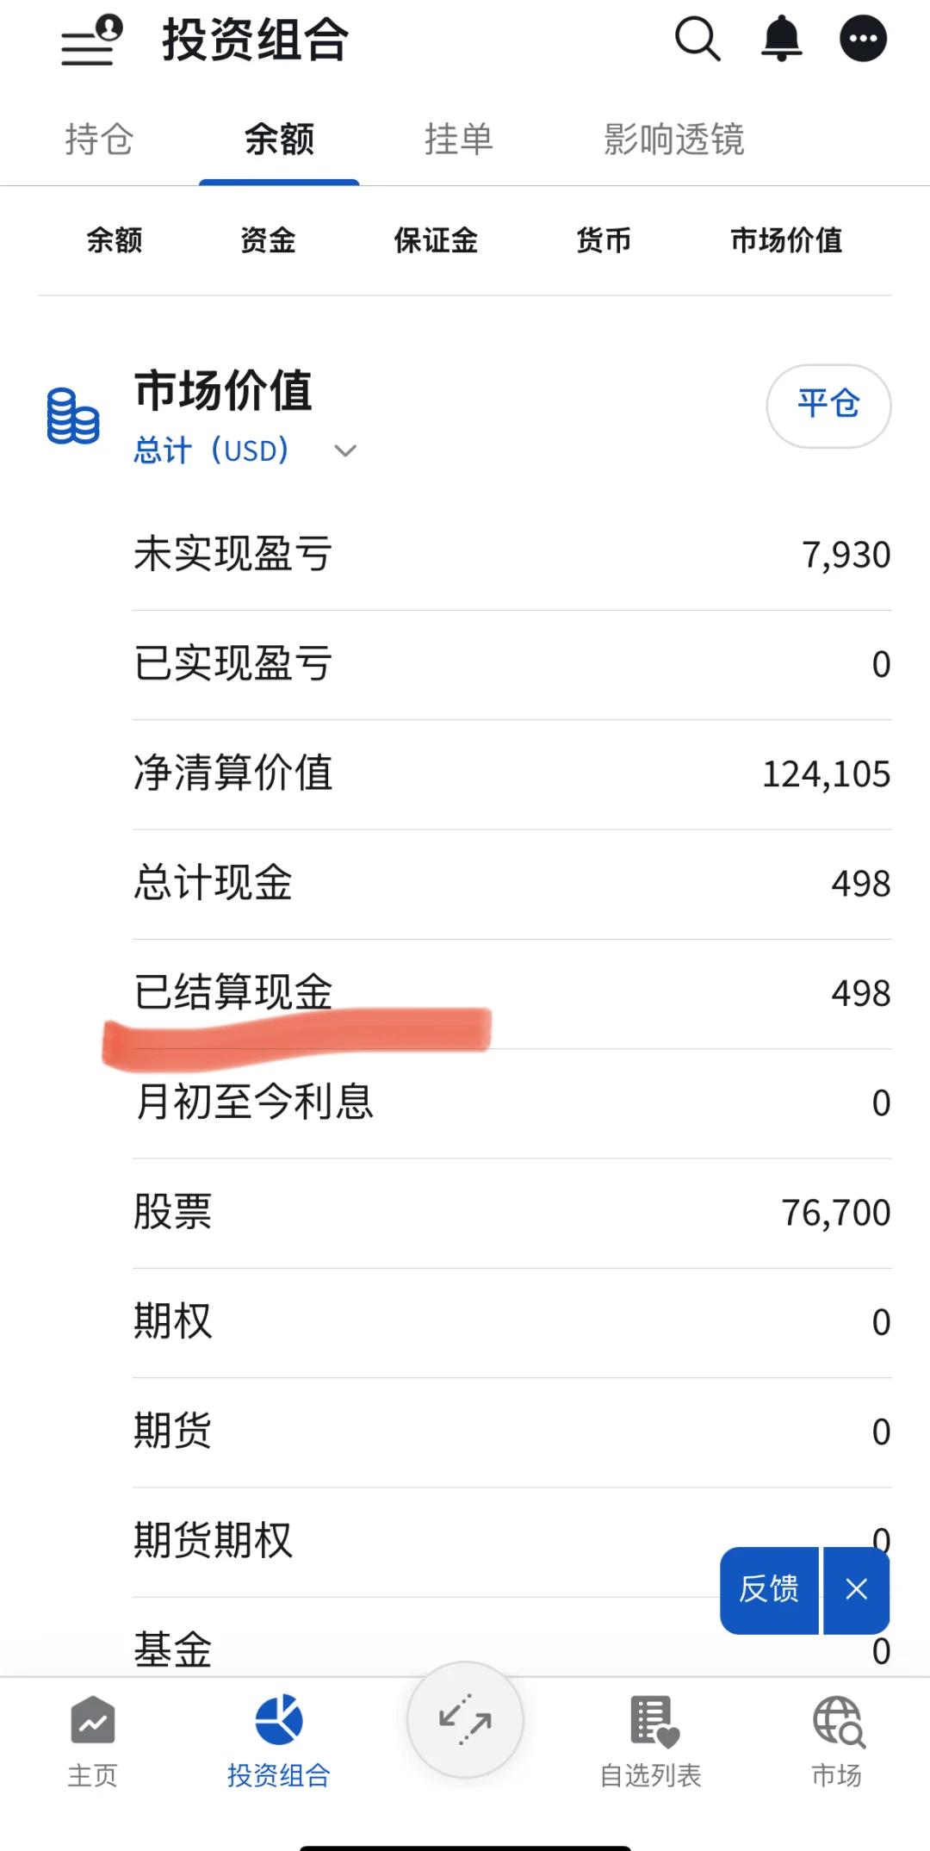Tap the 净清算价值 row
This screenshot has width=930, height=1851.
(512, 773)
